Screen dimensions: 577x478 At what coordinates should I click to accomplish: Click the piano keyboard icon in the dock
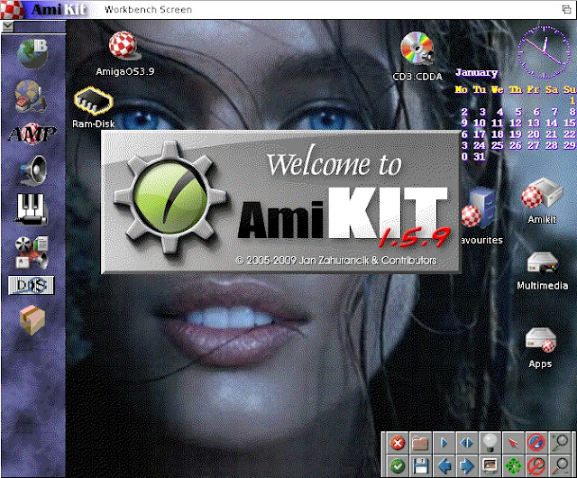click(32, 209)
